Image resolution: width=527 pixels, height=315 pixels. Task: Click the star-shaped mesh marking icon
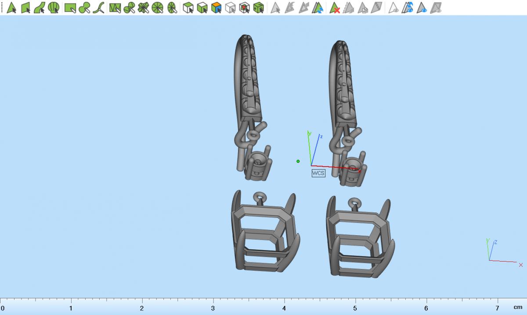pos(143,7)
